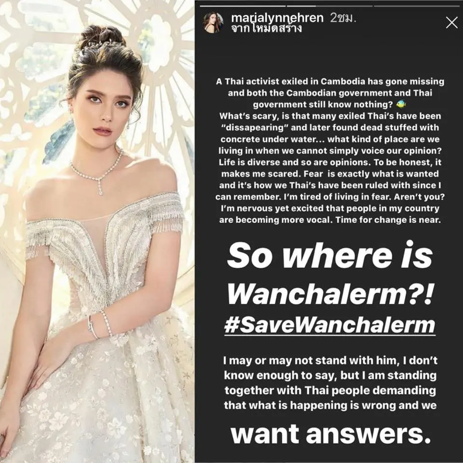Click the marialynnehren username
Image resolution: width=463 pixels, height=463 pixels.
coord(277,18)
